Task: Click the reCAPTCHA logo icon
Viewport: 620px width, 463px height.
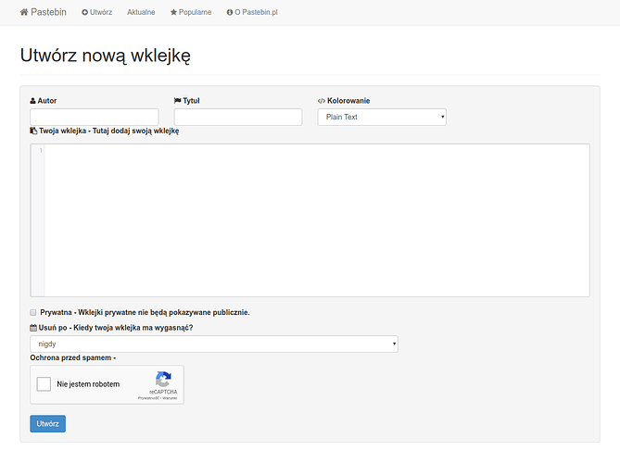Action: [163, 379]
